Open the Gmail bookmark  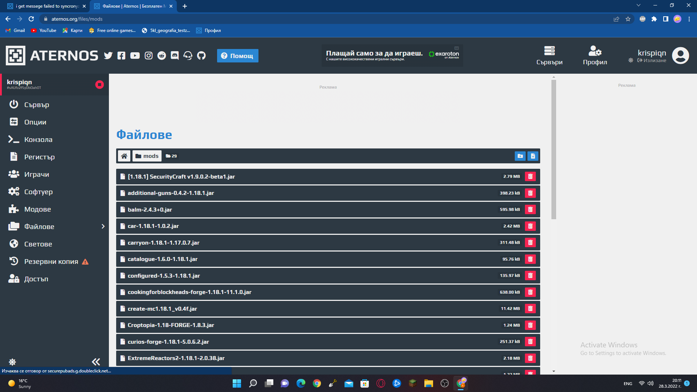point(15,30)
